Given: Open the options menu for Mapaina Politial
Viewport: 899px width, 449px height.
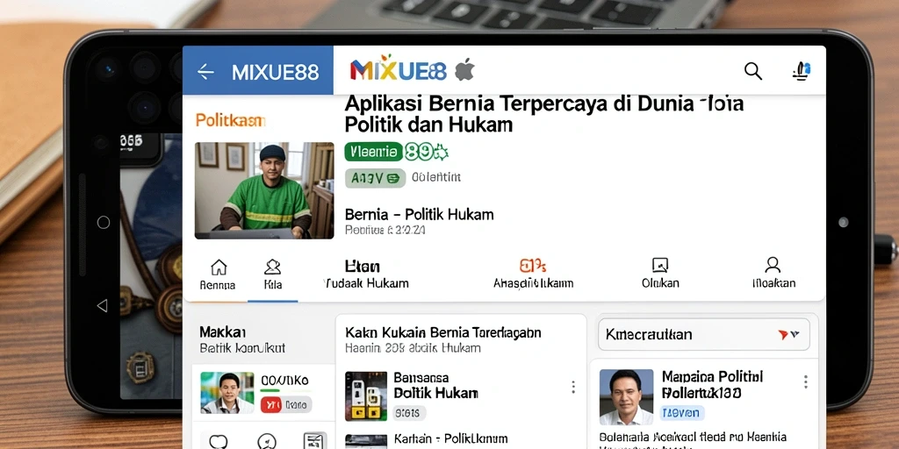Looking at the screenshot, I should click(805, 382).
